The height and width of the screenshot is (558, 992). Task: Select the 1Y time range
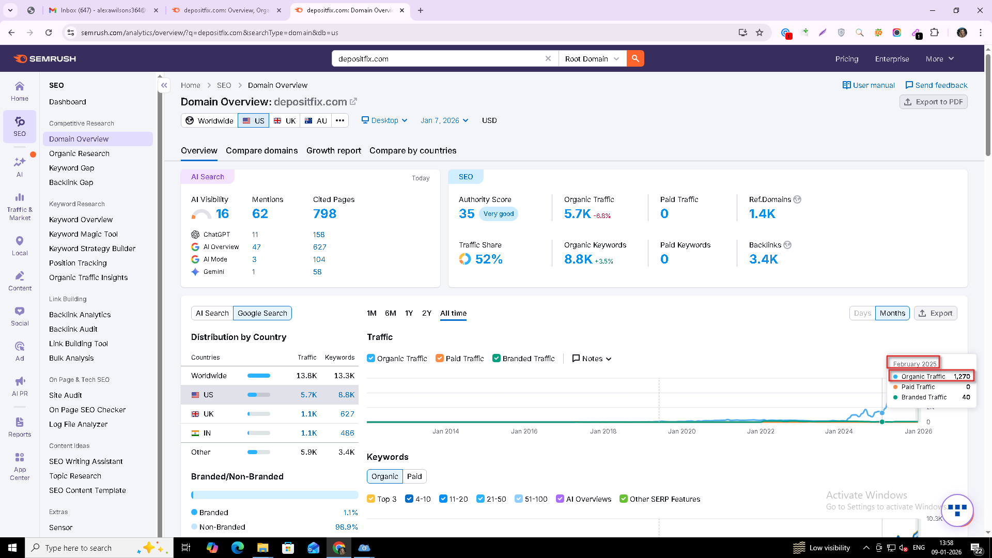[x=409, y=313]
